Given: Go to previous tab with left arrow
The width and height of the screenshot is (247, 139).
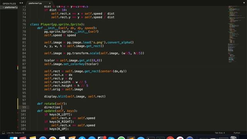Looking at the screenshot, I should [20, 3].
